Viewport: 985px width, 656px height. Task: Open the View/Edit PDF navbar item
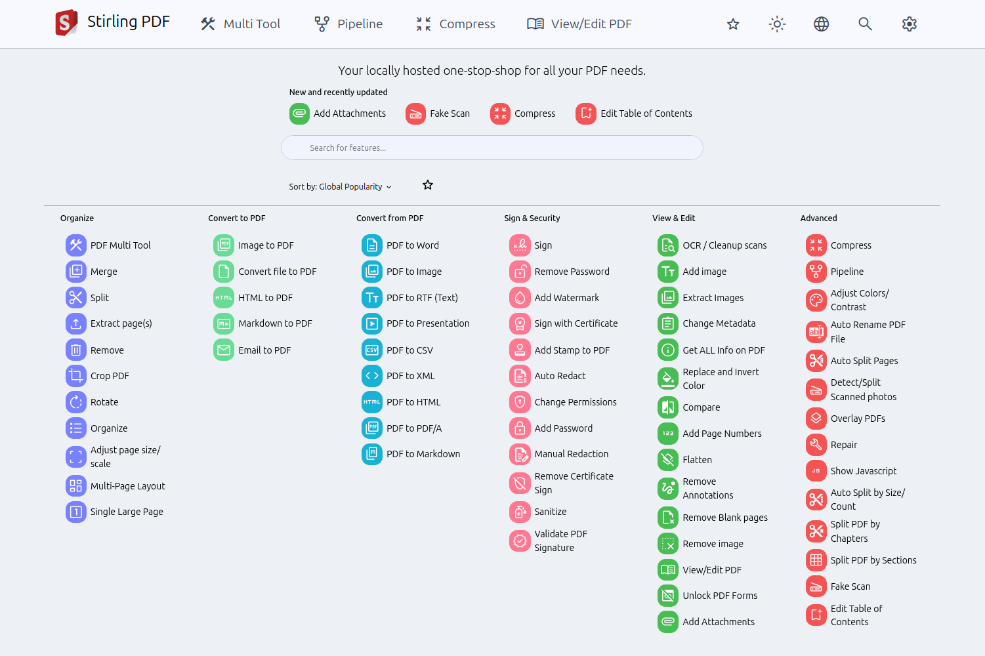pos(579,24)
